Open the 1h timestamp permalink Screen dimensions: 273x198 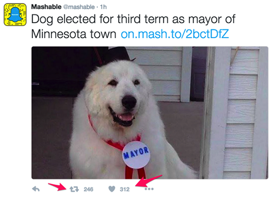click(103, 7)
